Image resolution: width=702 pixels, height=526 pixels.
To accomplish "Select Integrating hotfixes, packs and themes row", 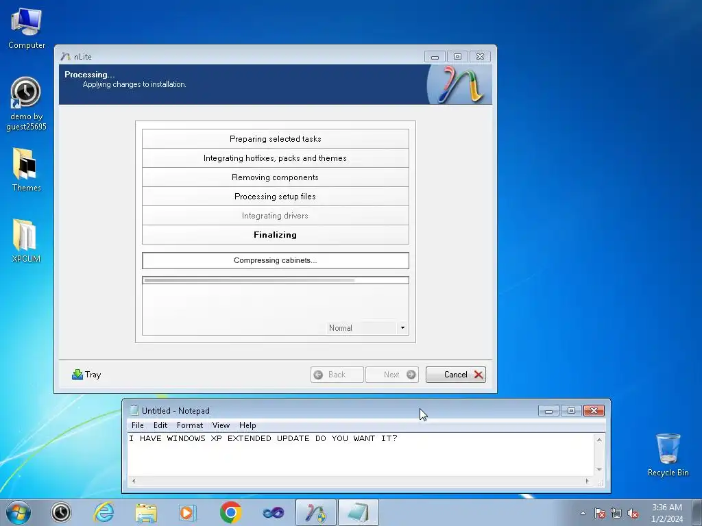I will [x=276, y=158].
